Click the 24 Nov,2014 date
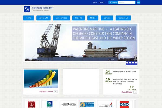Viewport: 162px width, 108px height. pos(108,72)
